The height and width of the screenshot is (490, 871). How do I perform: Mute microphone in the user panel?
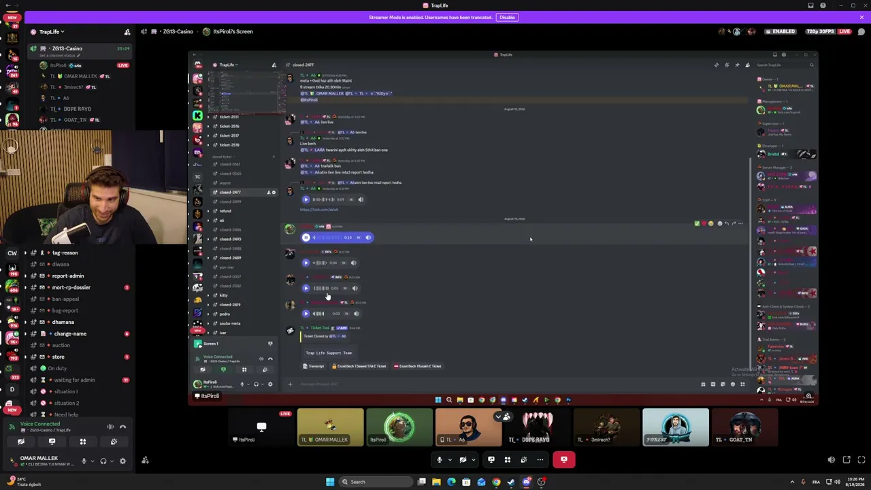tap(84, 461)
